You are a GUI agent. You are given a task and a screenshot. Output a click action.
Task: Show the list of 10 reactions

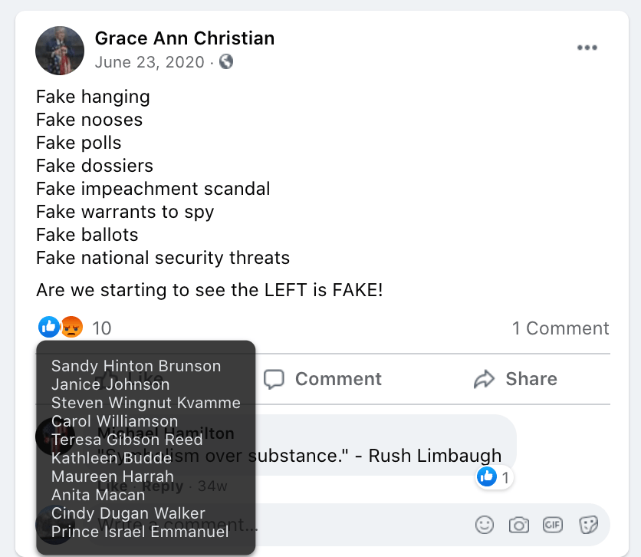tap(101, 328)
